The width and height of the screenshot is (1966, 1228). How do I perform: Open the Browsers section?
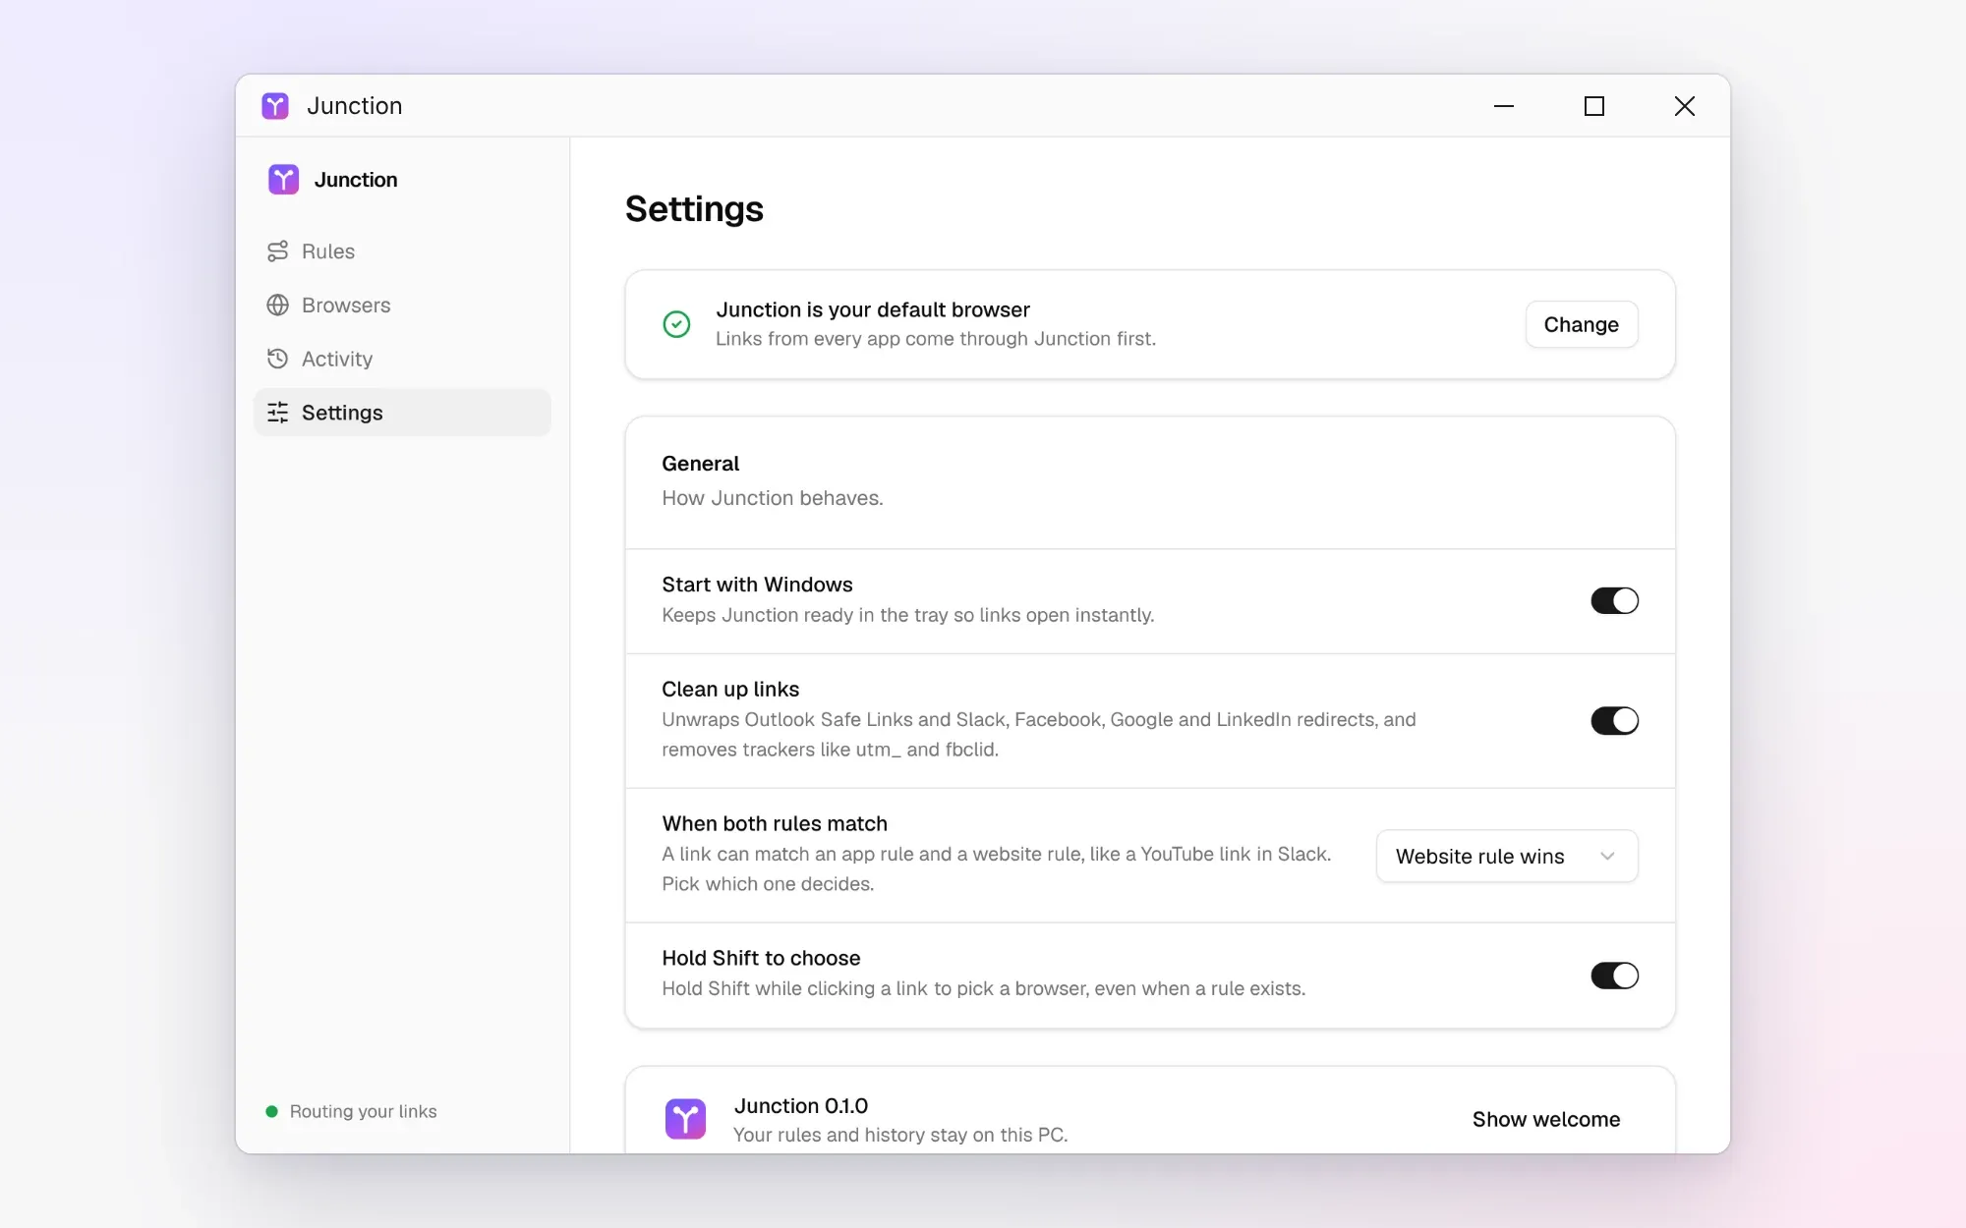pos(402,306)
